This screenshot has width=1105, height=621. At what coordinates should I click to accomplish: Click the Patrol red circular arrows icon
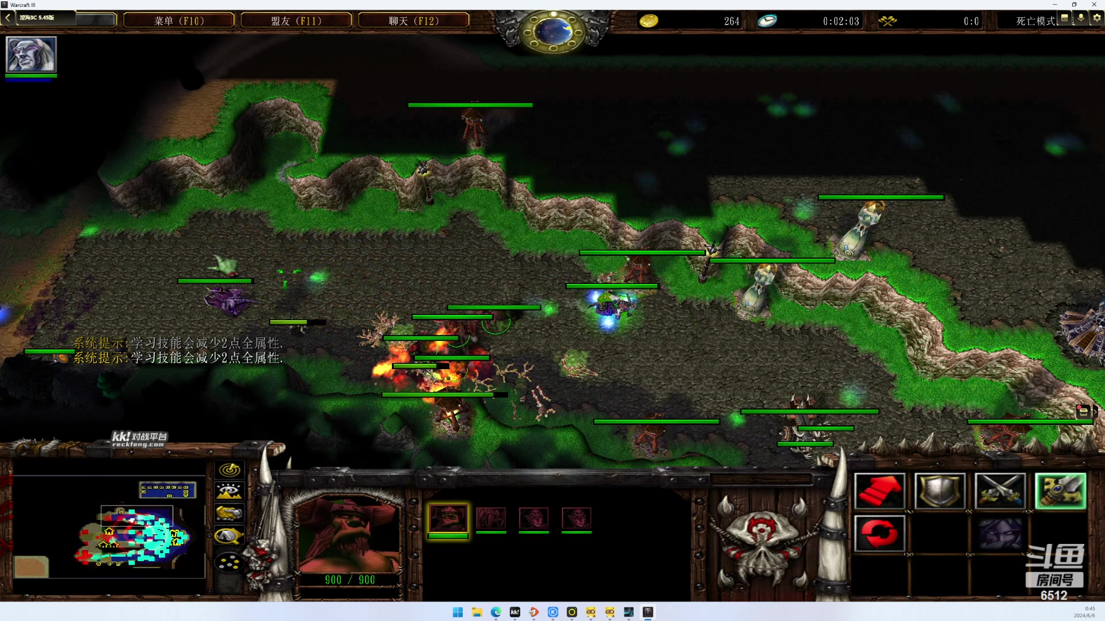[x=879, y=533]
